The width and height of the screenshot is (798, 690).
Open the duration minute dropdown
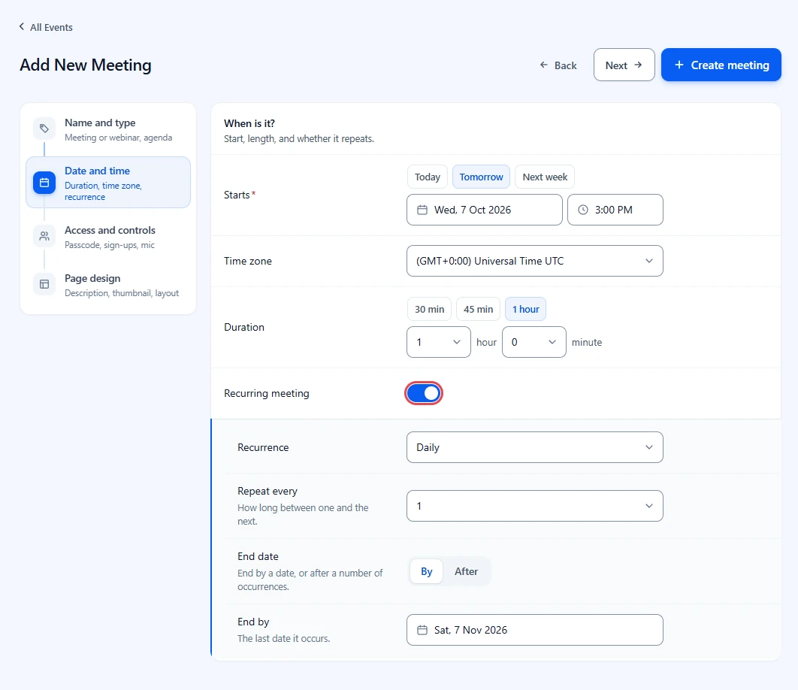pos(534,342)
